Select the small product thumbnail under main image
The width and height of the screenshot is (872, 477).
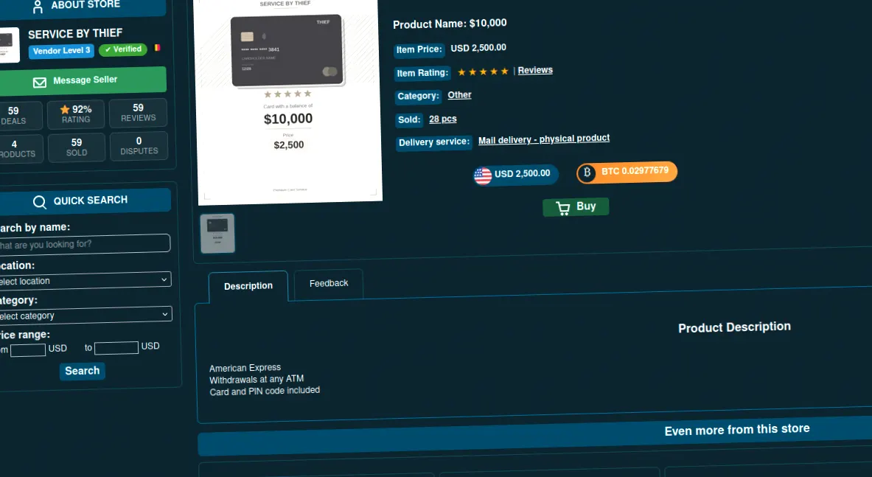(217, 234)
